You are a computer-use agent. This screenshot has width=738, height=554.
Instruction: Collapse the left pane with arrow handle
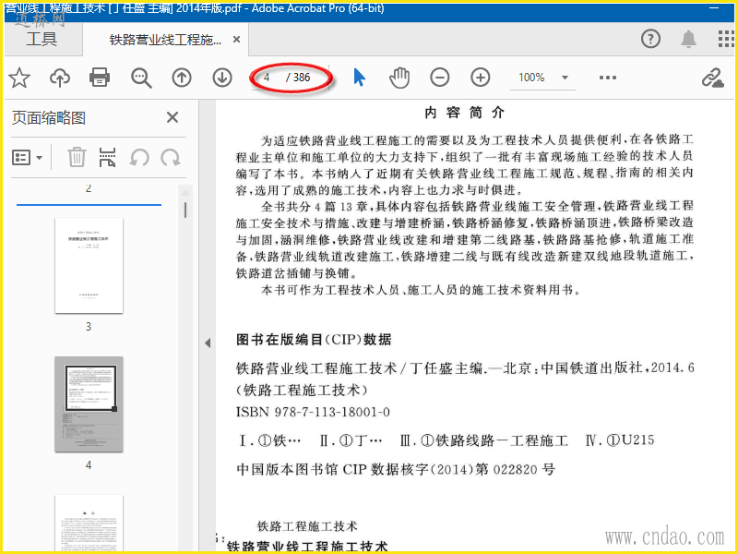pos(208,343)
